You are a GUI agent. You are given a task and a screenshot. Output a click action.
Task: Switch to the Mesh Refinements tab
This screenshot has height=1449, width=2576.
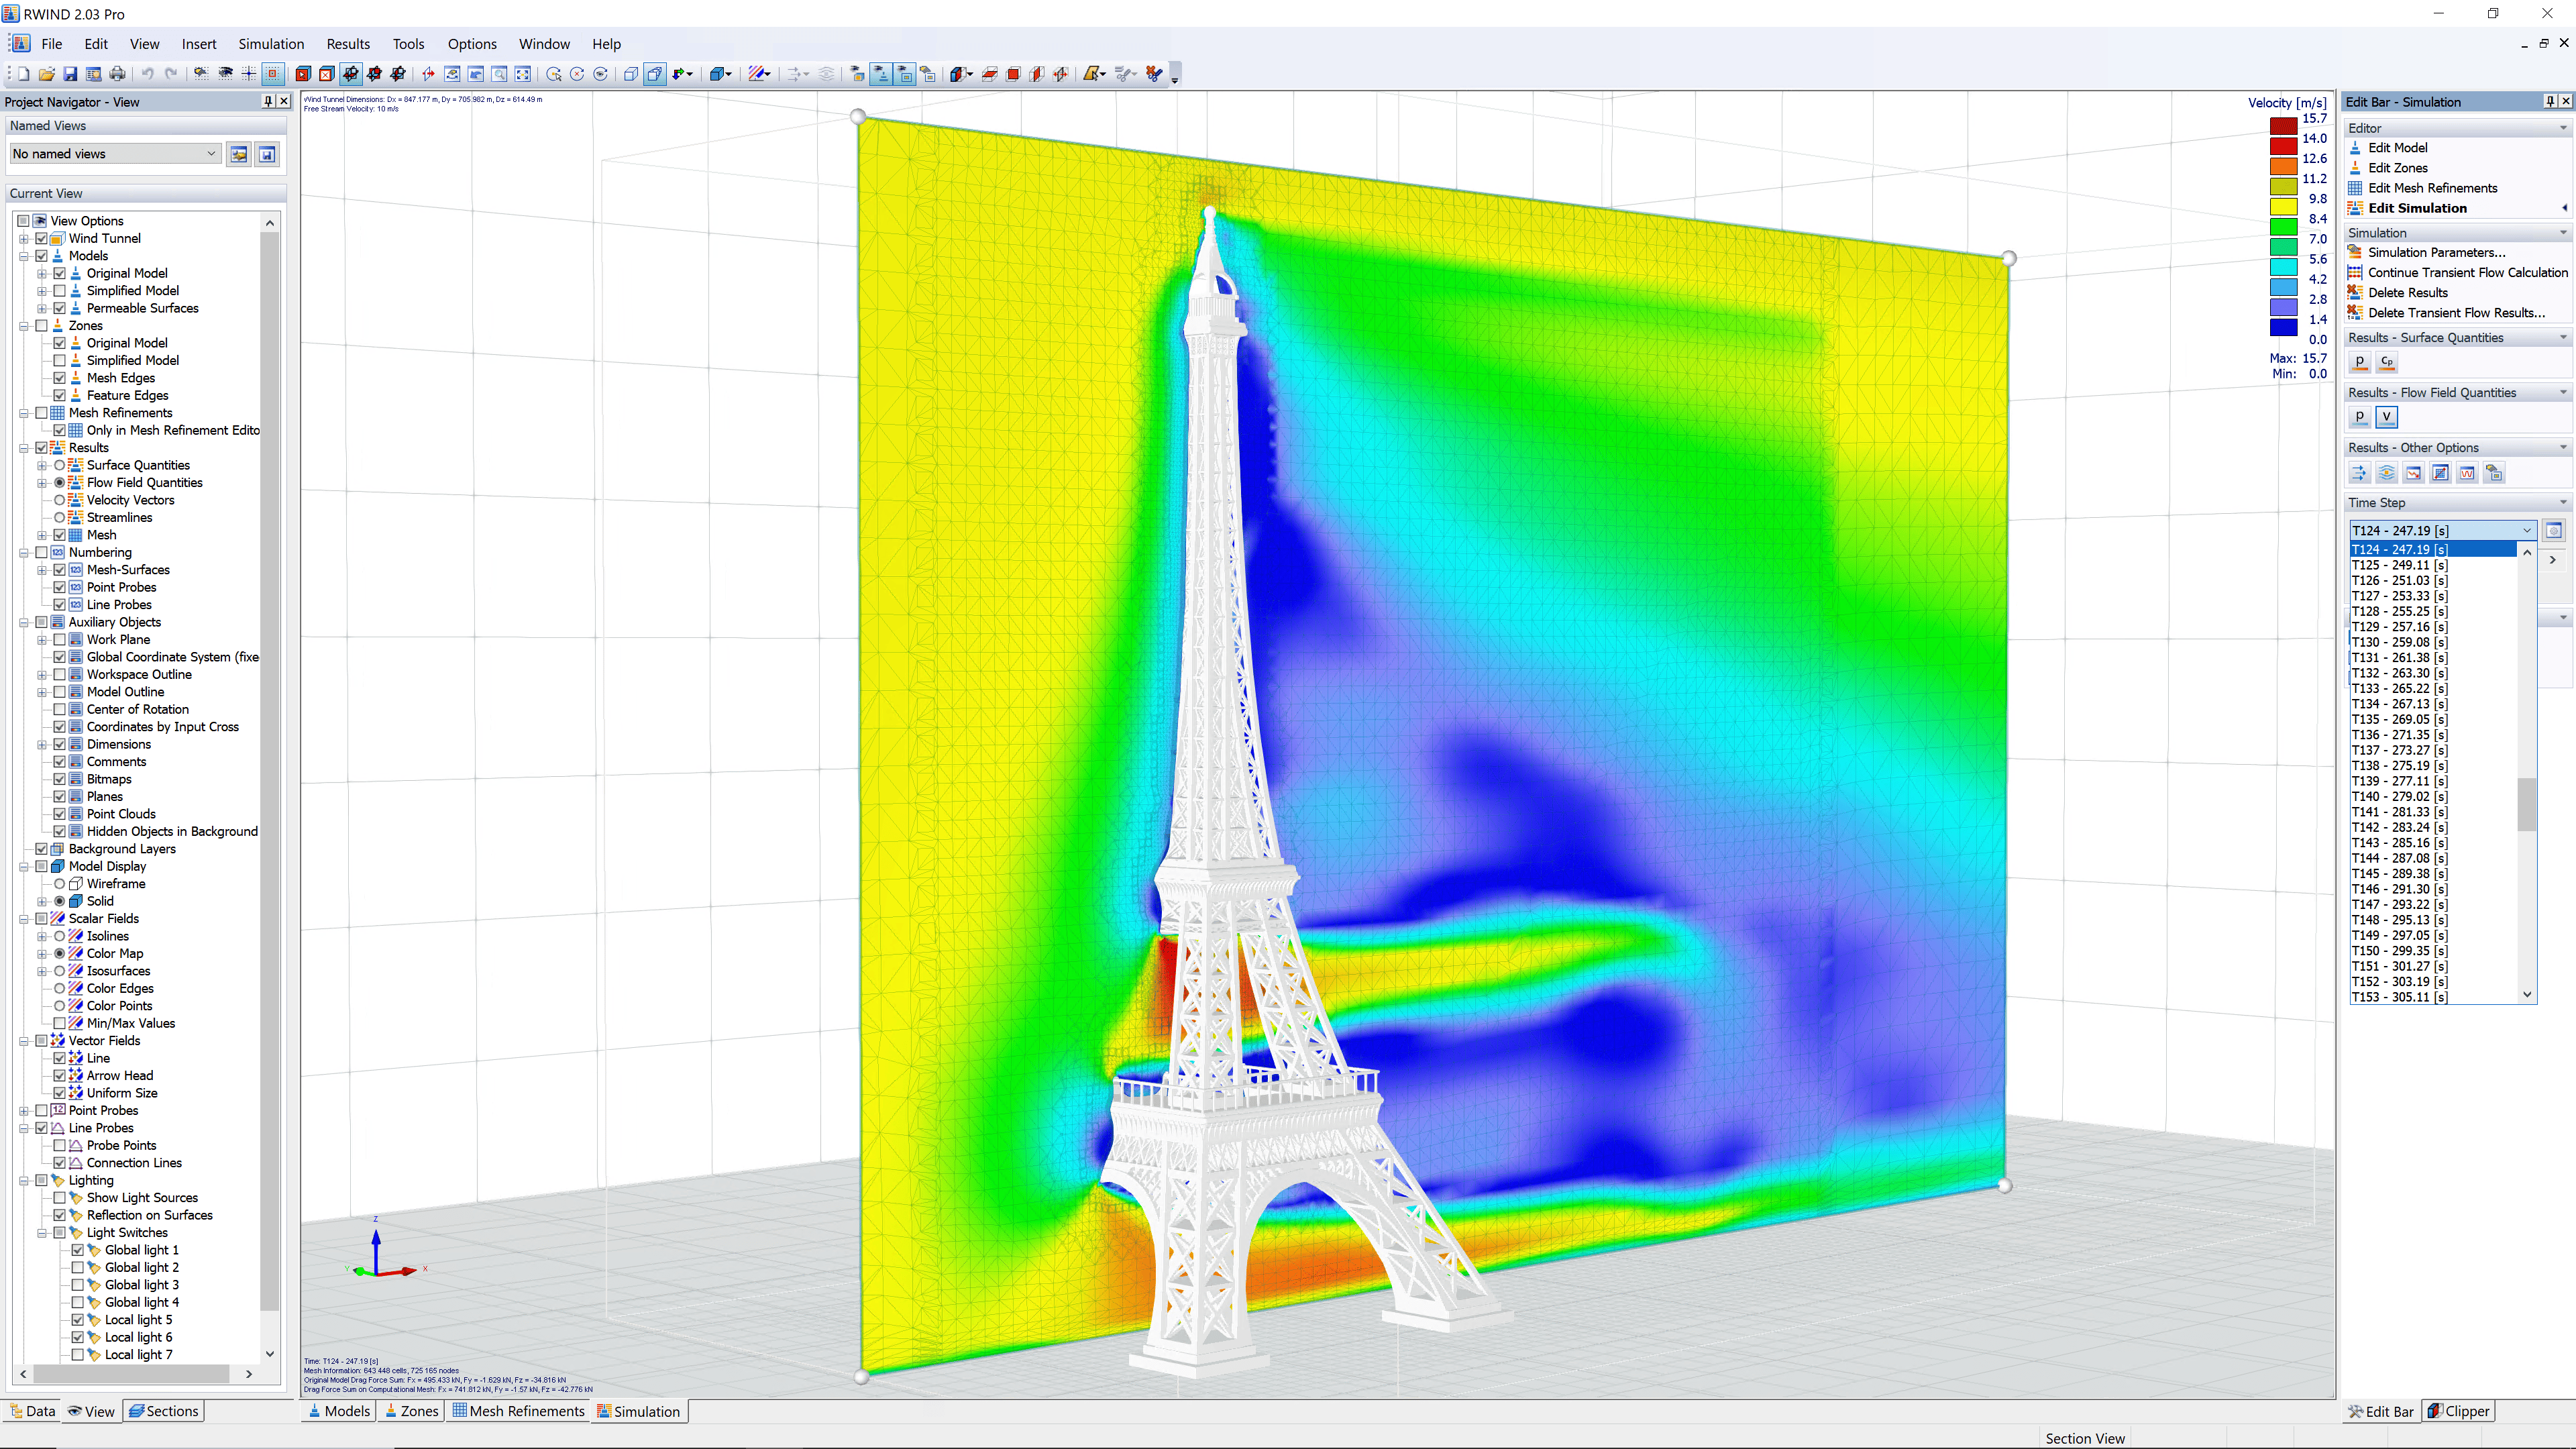tap(519, 1411)
